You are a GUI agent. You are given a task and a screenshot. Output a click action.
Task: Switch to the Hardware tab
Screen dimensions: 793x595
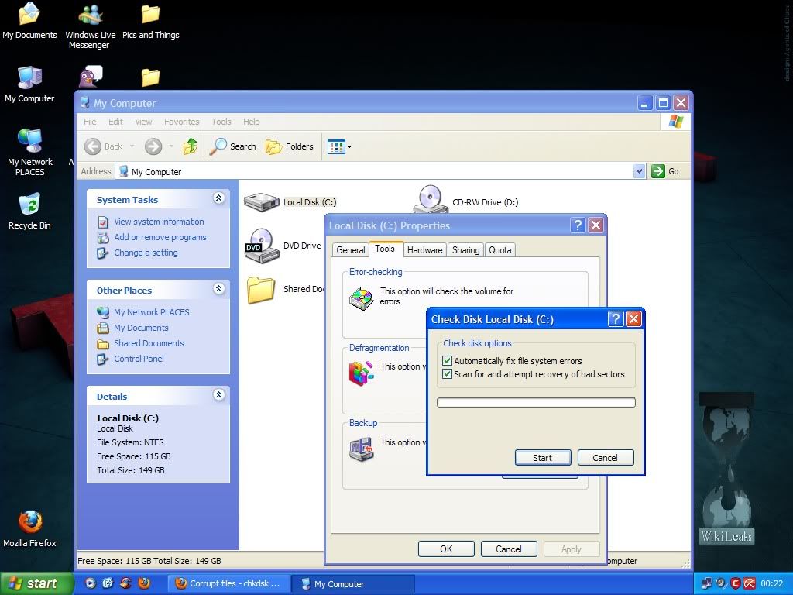(x=424, y=250)
